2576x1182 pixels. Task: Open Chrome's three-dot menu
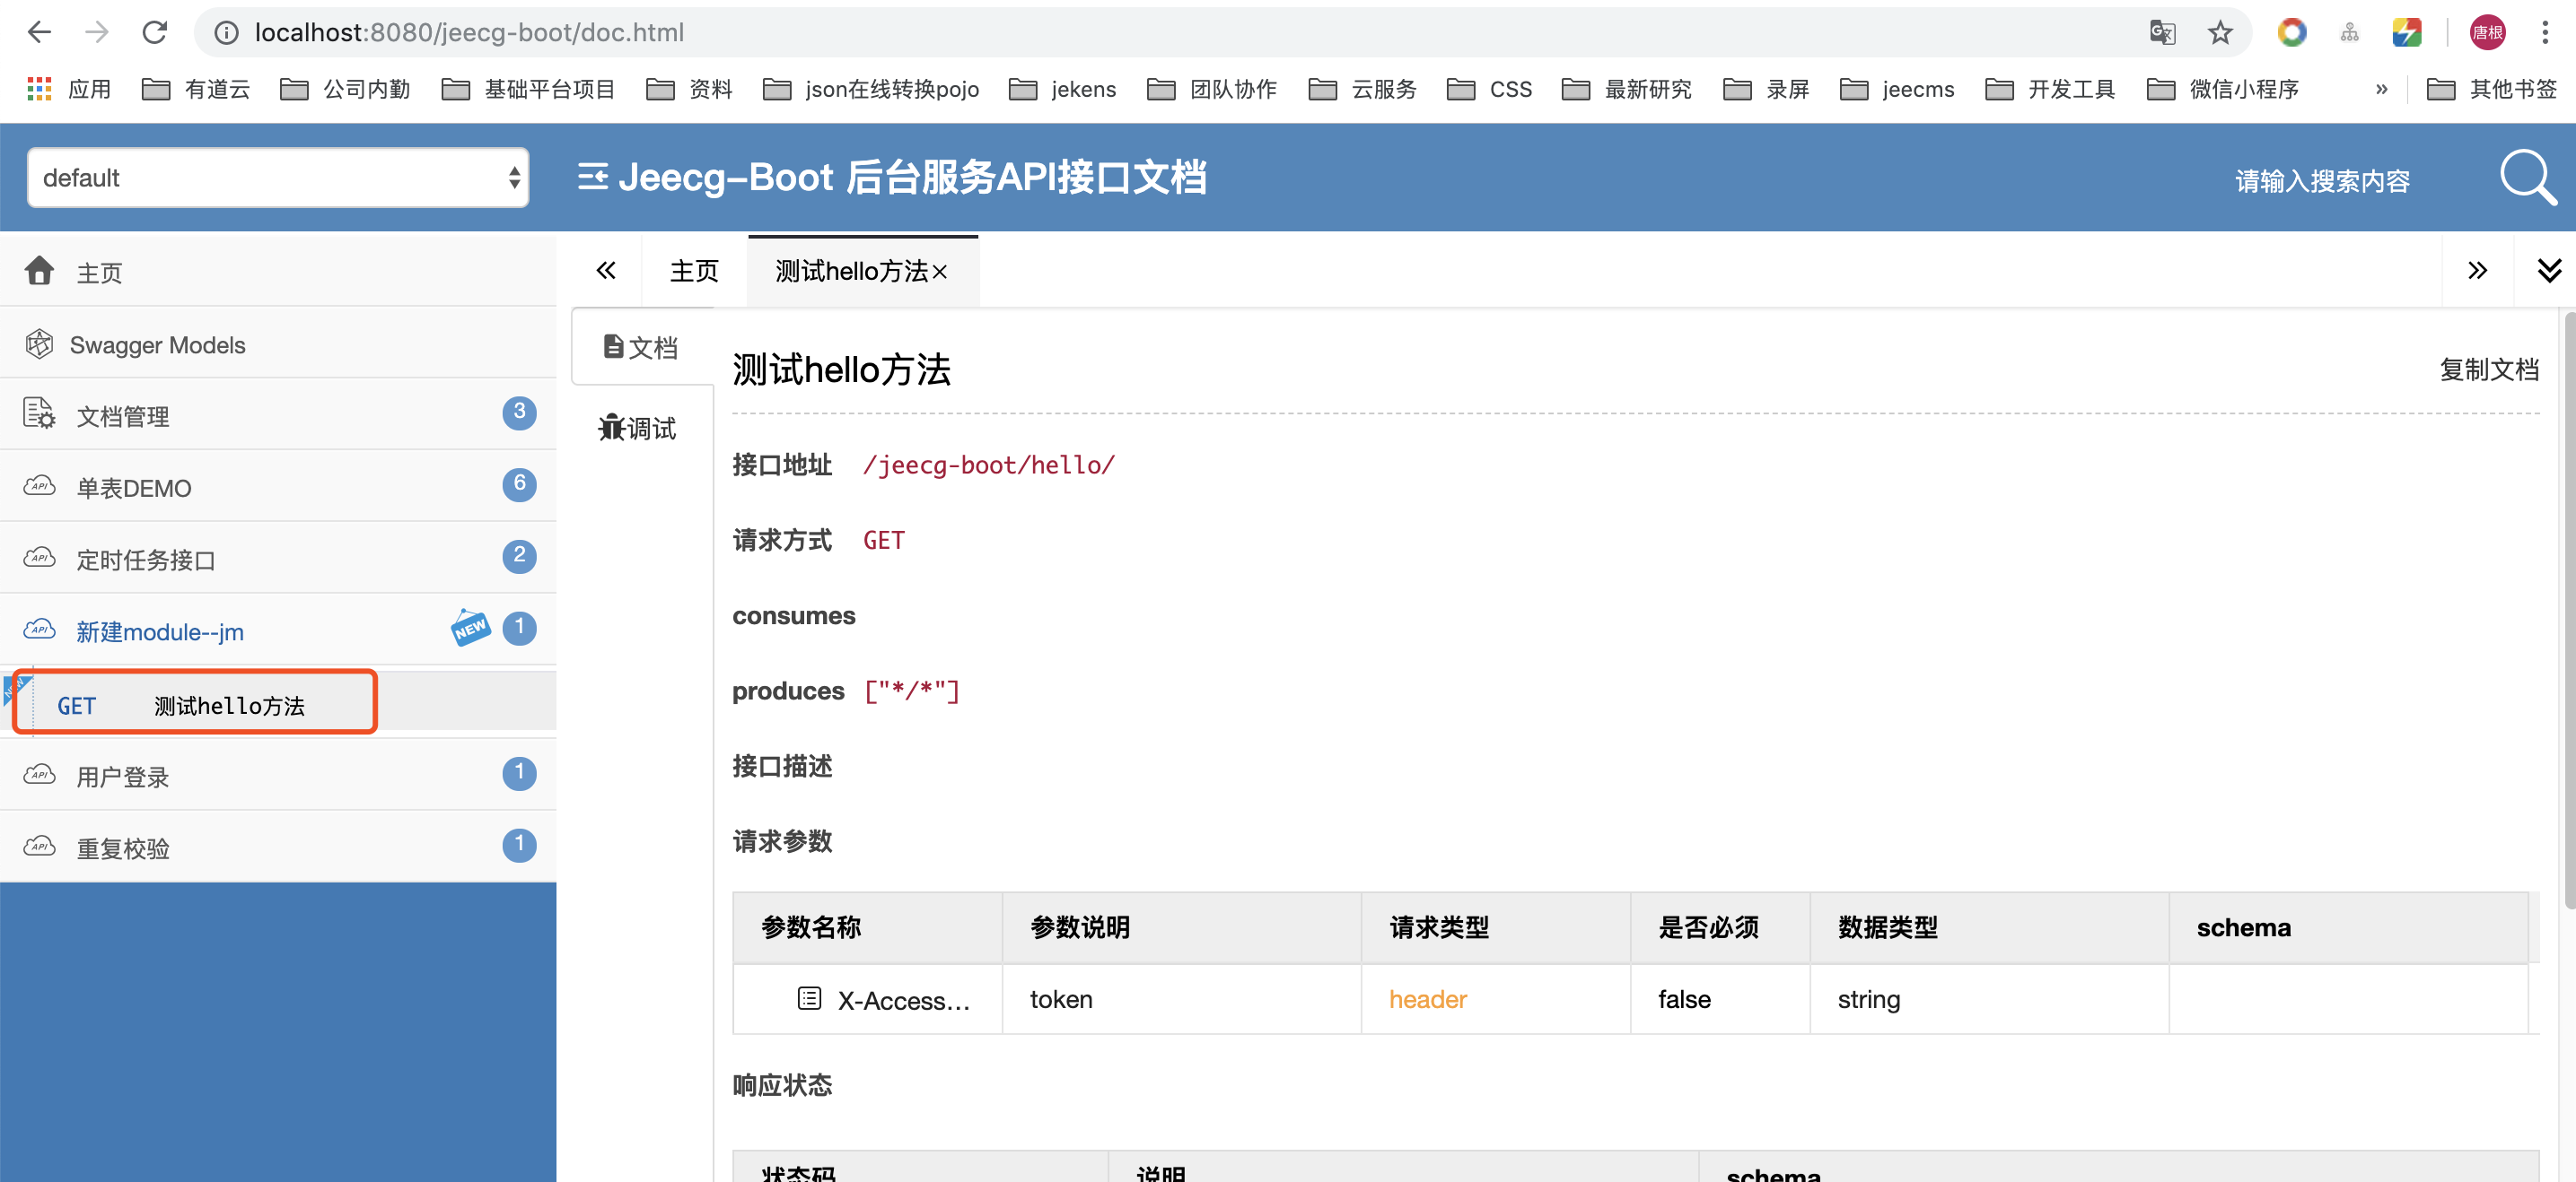(2545, 33)
